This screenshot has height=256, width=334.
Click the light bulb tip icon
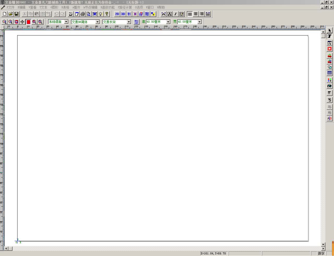[101, 14]
